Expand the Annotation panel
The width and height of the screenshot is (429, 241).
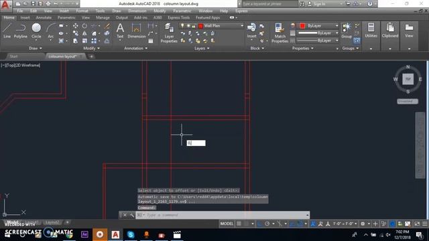(x=135, y=48)
